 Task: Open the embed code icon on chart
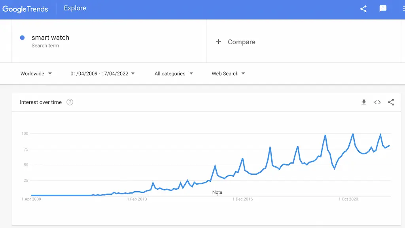pyautogui.click(x=377, y=102)
